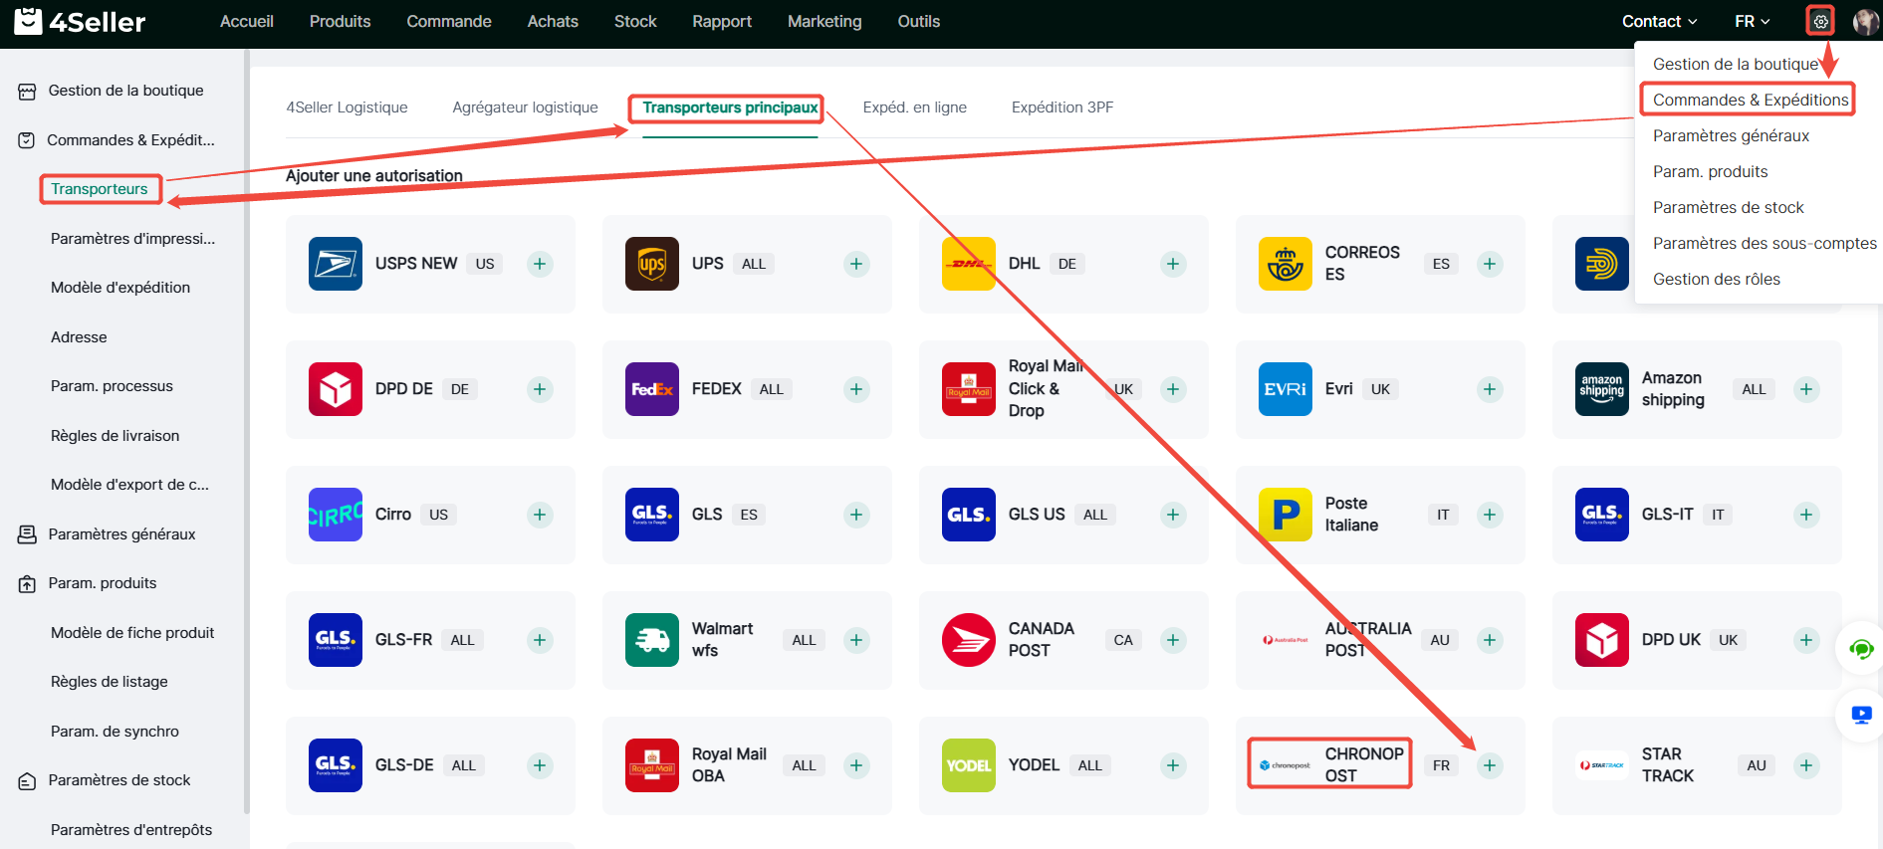Open the Outils menu
Image resolution: width=1883 pixels, height=849 pixels.
pos(919,21)
